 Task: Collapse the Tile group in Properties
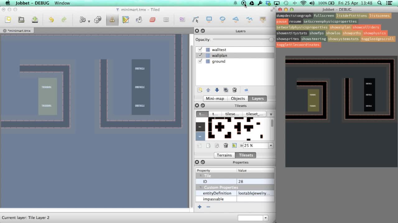201,176
